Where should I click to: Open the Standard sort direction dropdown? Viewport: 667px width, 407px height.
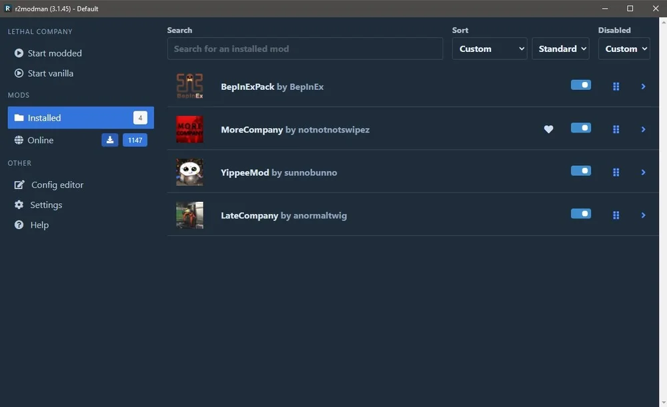pyautogui.click(x=561, y=49)
